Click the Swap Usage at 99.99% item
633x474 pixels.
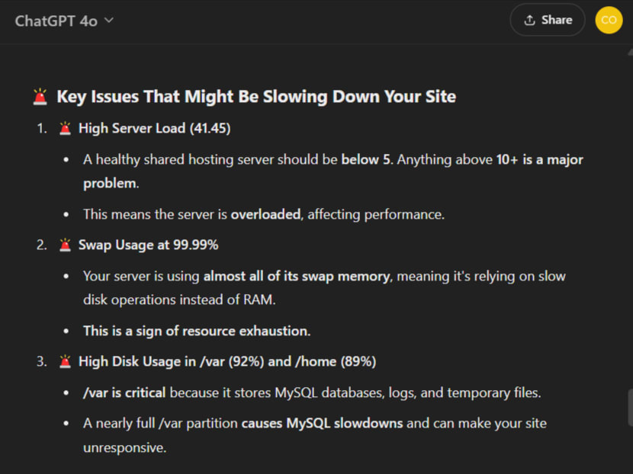[148, 245]
